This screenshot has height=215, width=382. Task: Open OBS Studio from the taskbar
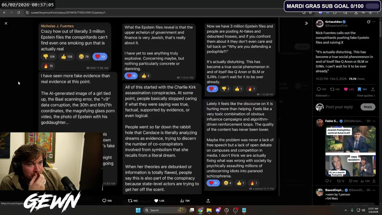235,210
